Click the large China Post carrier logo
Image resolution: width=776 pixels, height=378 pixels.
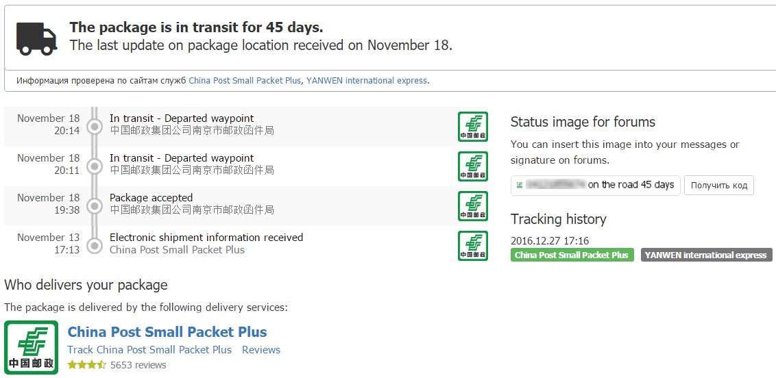(x=32, y=347)
